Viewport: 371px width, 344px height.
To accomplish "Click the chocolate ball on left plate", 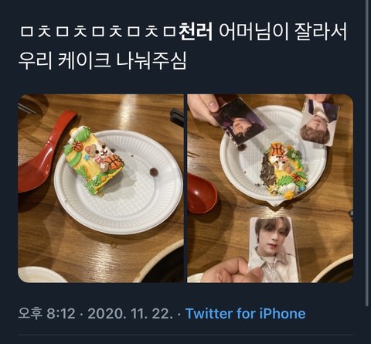I will click(x=154, y=171).
